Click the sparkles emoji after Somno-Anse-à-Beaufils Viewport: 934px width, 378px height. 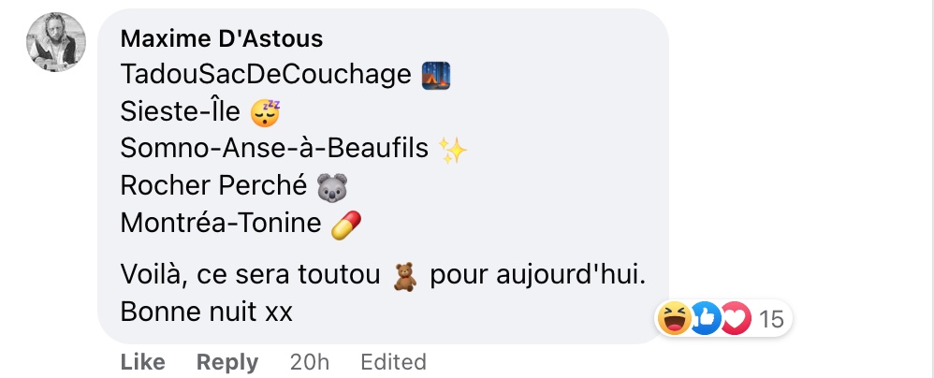(x=452, y=150)
